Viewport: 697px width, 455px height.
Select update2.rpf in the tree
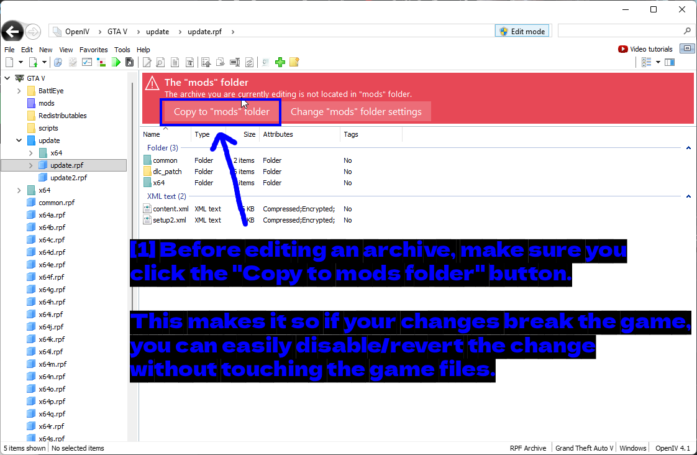click(x=68, y=178)
